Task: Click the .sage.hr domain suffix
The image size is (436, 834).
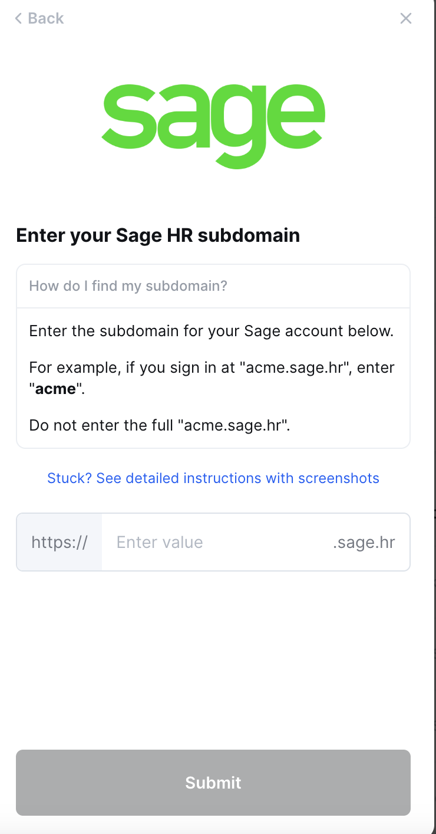Action: [x=364, y=543]
